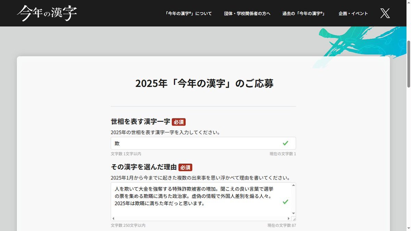
Task: Click the heading 2025年「今年の漢字」のご応募
Action: click(204, 84)
